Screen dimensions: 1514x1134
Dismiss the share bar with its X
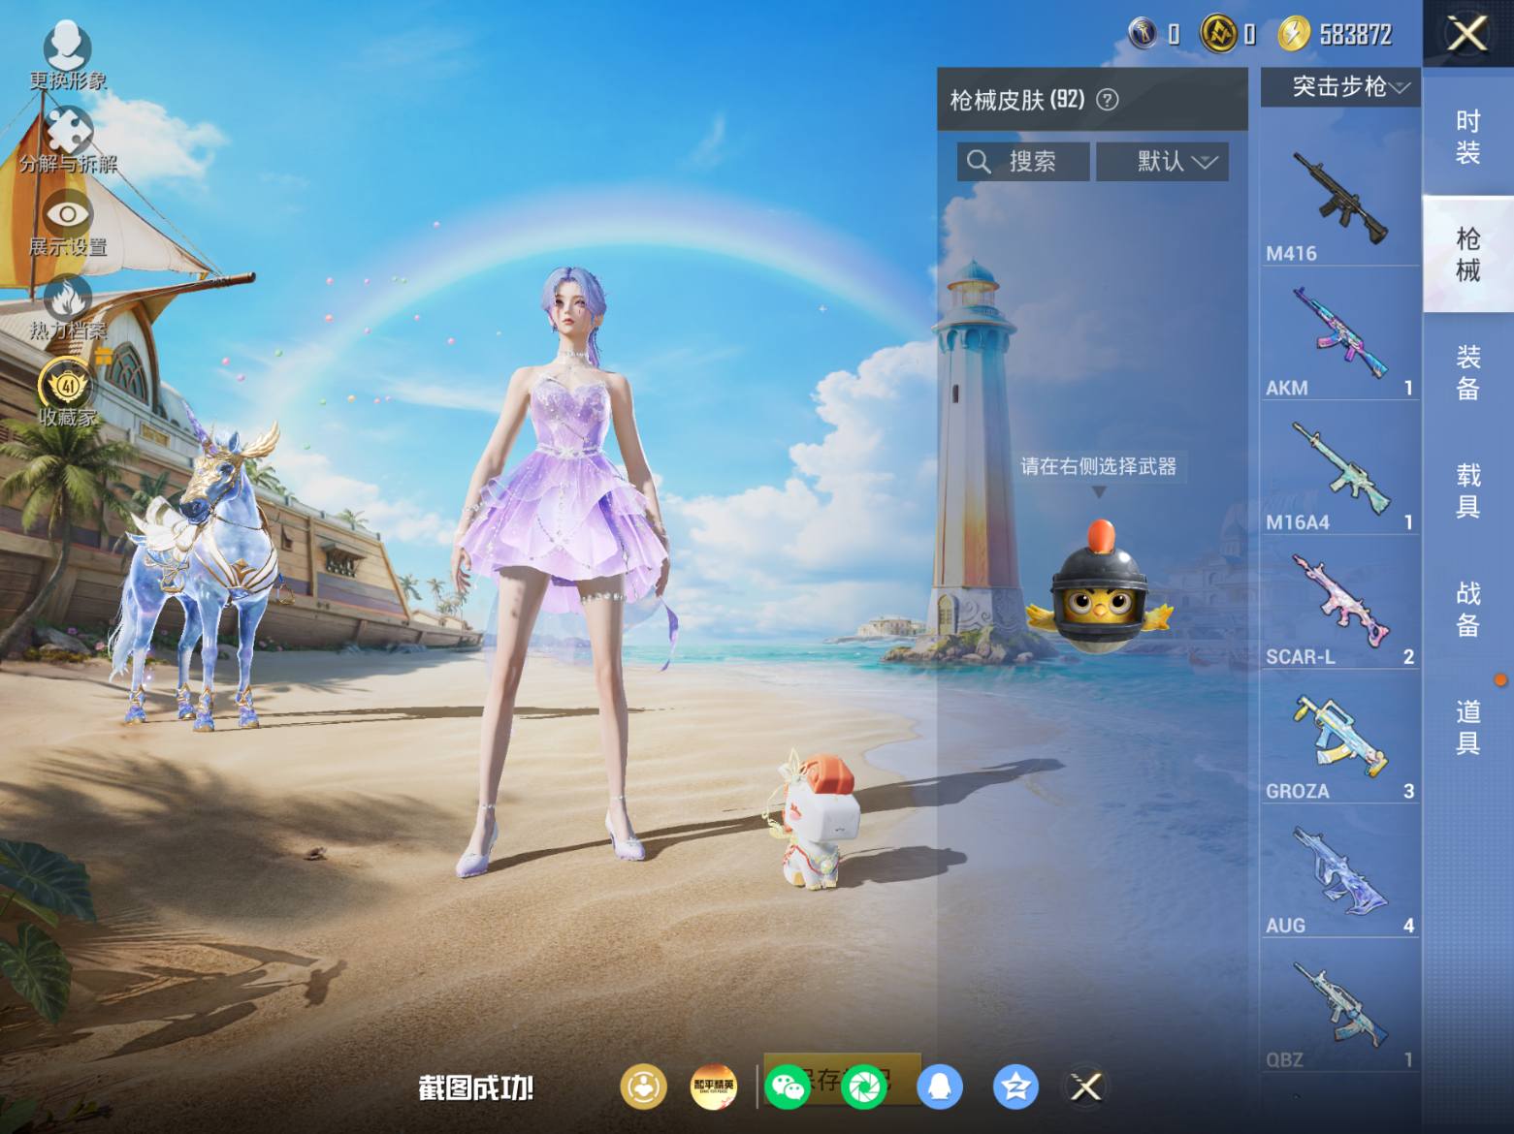1086,1087
